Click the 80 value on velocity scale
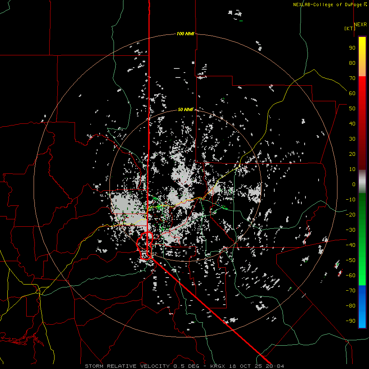The image size is (369, 369). click(x=352, y=63)
